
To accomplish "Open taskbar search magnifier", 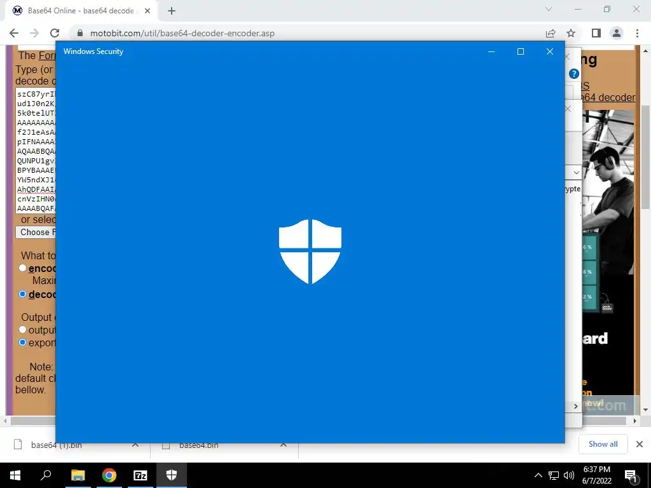I will pyautogui.click(x=46, y=475).
